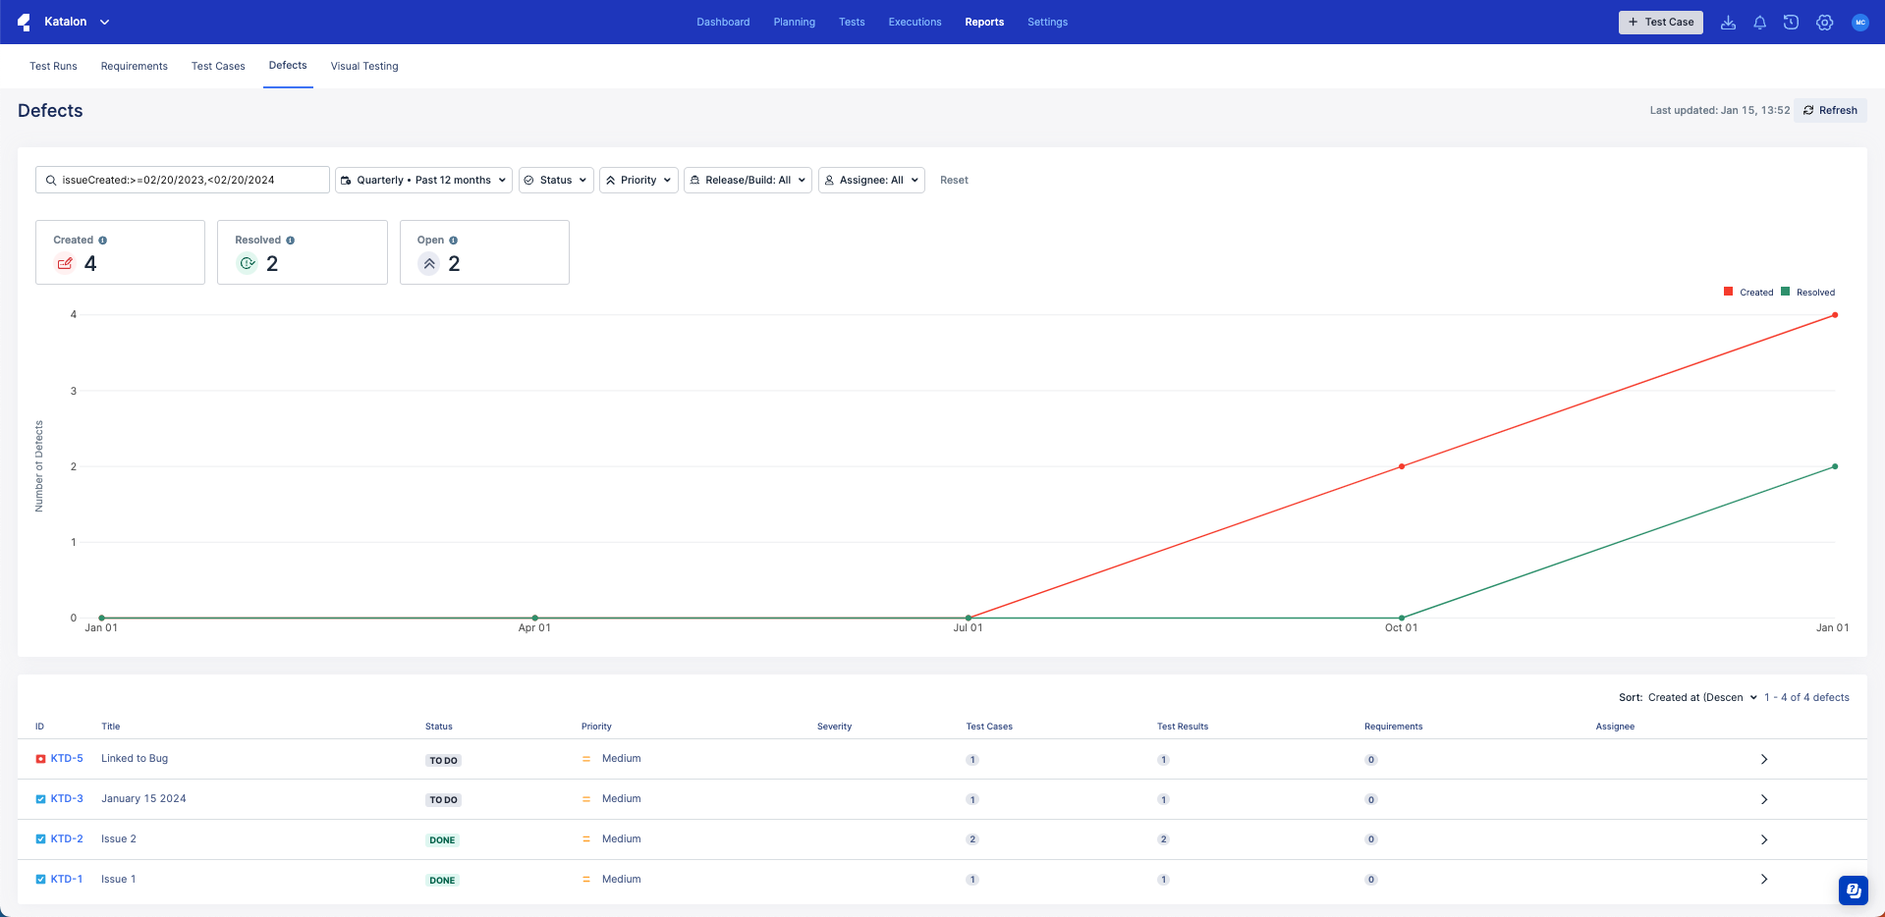This screenshot has width=1885, height=917.
Task: Click the info tooltip icon beside Open count
Action: (x=452, y=240)
